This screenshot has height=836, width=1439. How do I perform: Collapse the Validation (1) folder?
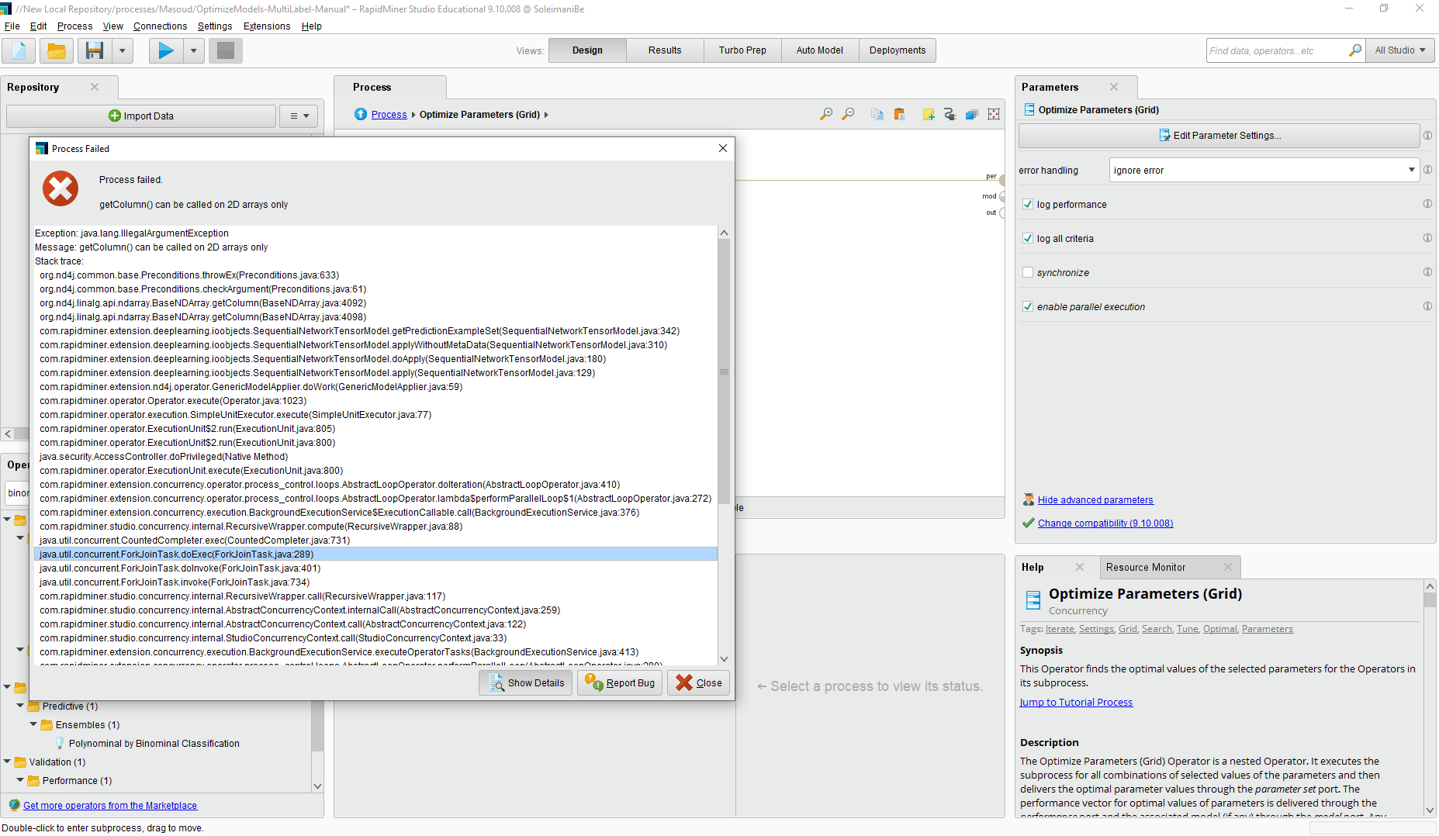[x=7, y=762]
